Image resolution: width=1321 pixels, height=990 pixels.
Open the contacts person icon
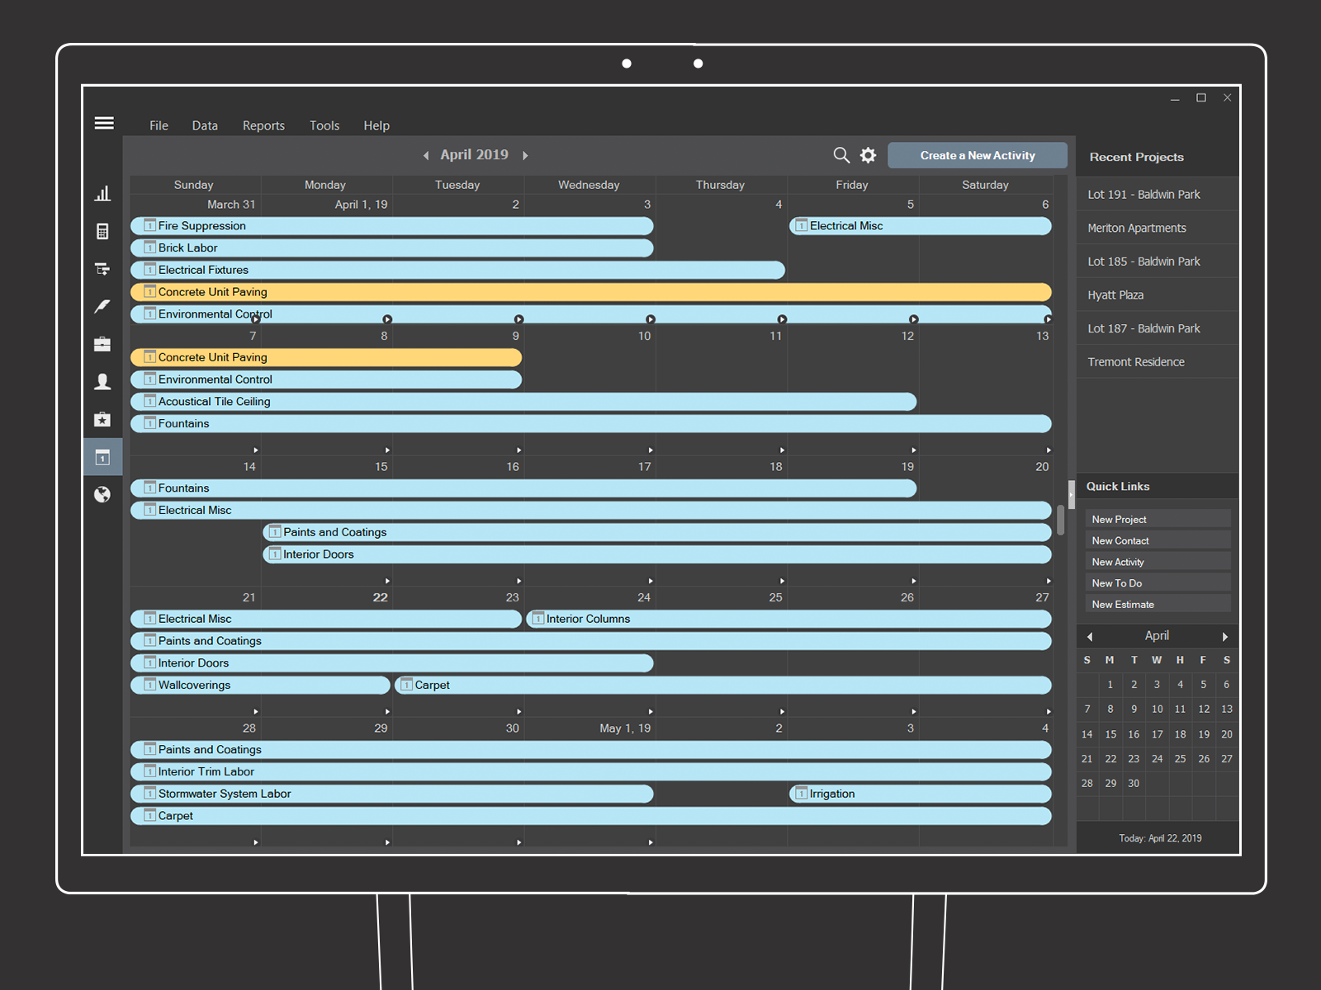102,382
